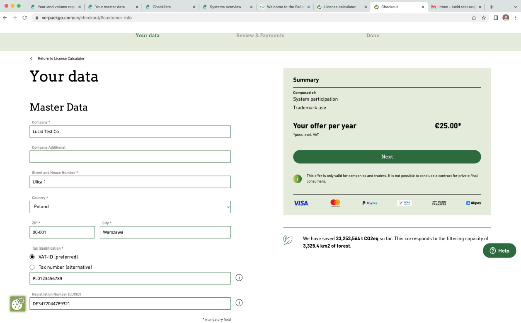Click the share page icon in address bar
This screenshot has height=323, width=521.
coord(474,18)
